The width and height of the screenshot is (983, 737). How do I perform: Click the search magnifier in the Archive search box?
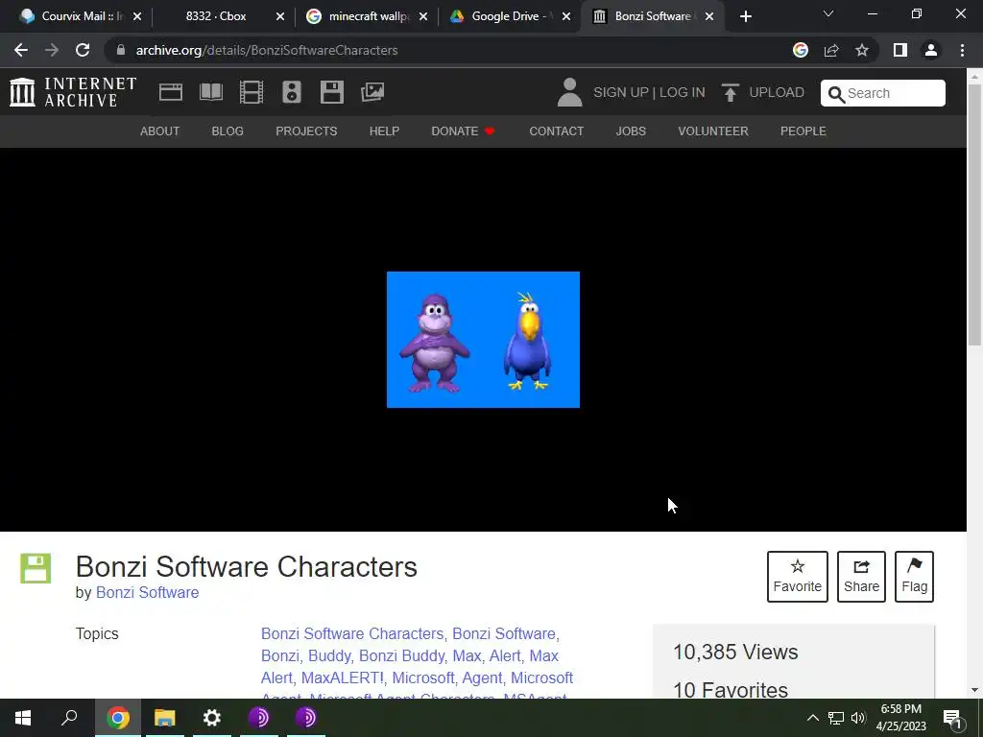[x=836, y=94]
